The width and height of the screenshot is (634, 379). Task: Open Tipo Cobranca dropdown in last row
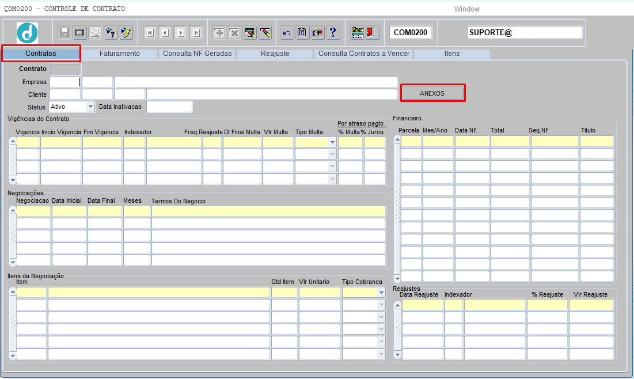pos(381,354)
